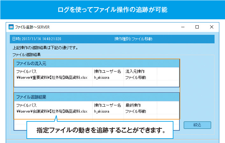Screen dimensions: 225x143
Task: Click ファイル移動 under 流入元操作 column
Action: coord(136,78)
